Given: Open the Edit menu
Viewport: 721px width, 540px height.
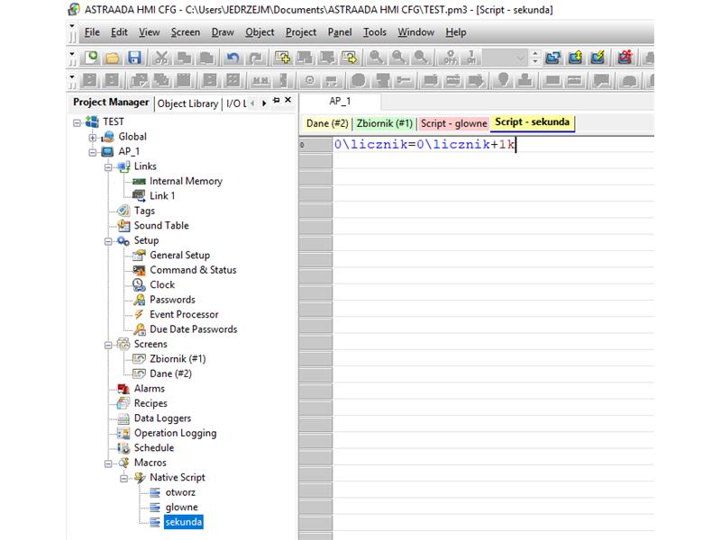Looking at the screenshot, I should pos(119,32).
